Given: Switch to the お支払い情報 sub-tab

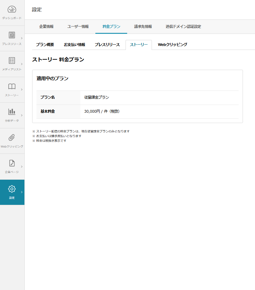Looking at the screenshot, I should 74,45.
